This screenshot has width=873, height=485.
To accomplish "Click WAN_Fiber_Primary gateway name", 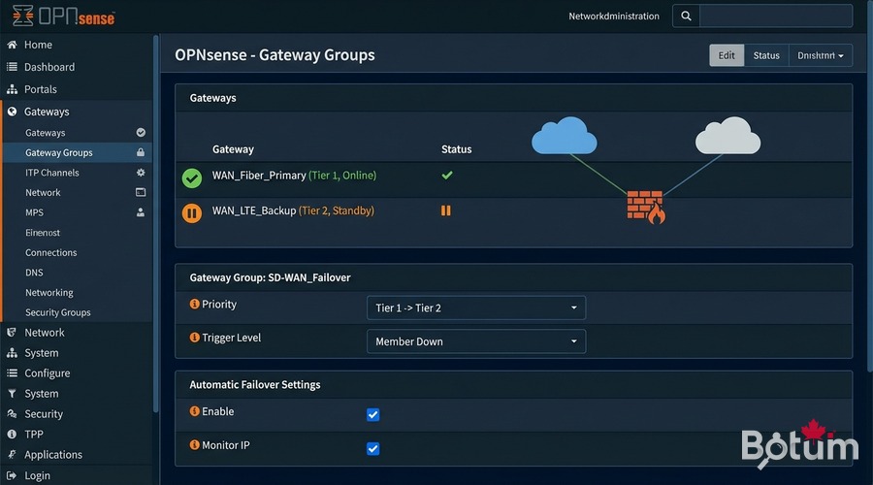I will click(259, 175).
